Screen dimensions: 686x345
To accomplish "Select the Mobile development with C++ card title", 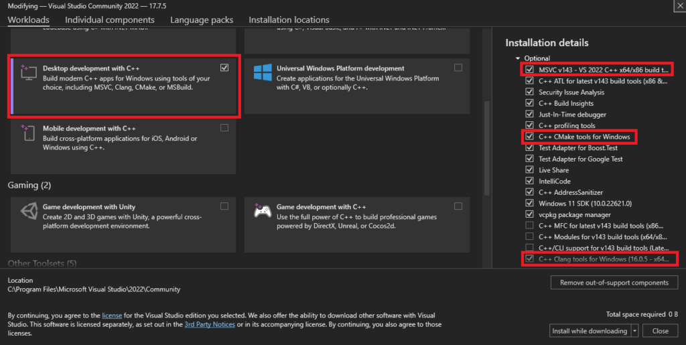I will pos(89,129).
